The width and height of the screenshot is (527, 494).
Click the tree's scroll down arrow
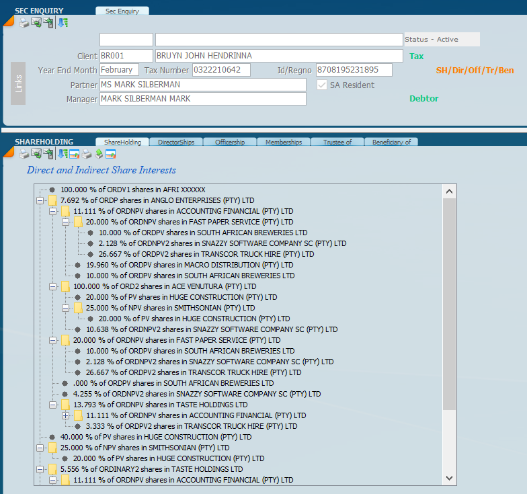click(x=450, y=477)
